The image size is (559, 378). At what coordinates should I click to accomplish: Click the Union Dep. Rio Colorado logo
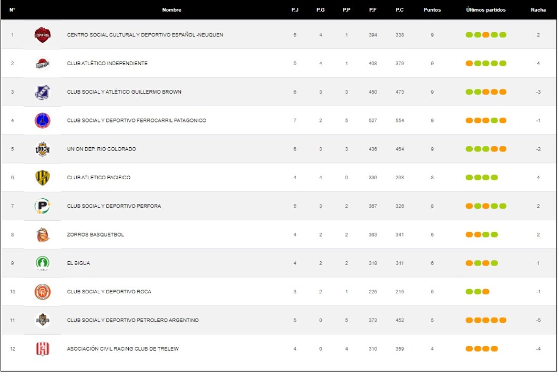(42, 149)
